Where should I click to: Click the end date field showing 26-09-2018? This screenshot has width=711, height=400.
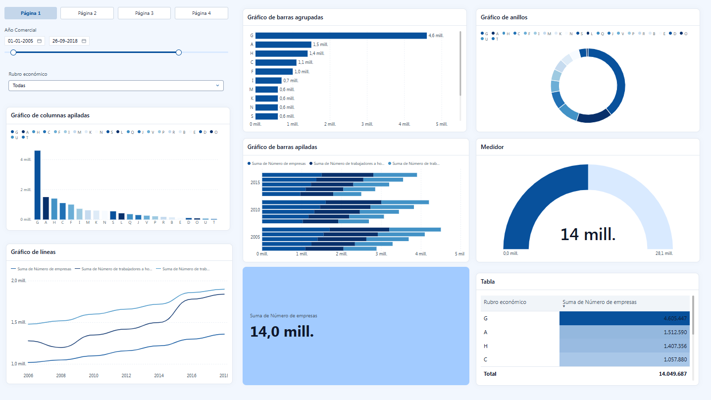[69, 41]
